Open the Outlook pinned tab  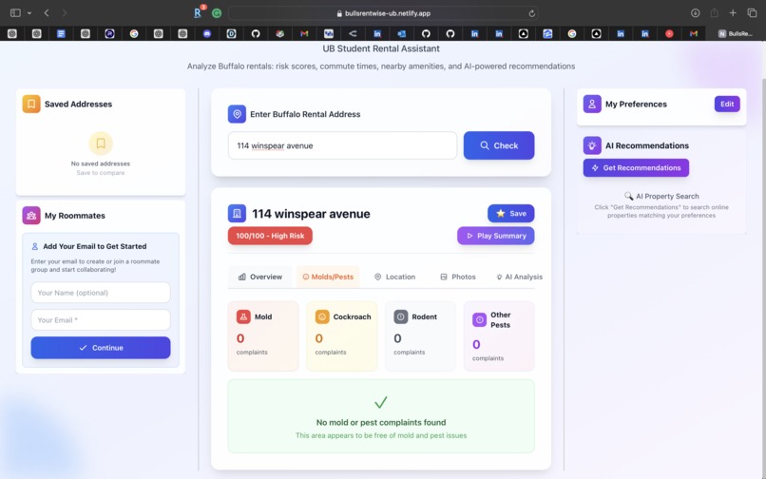(402, 33)
